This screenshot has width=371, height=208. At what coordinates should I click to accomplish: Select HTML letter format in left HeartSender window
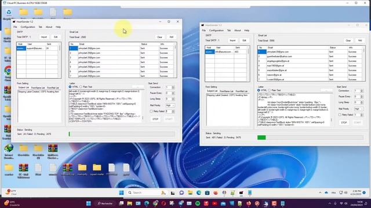70,87
